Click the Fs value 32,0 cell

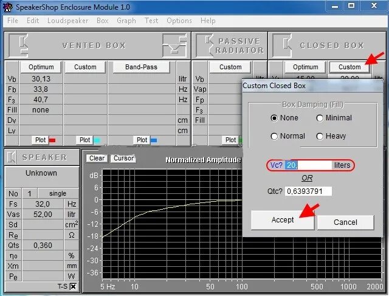[43, 204]
